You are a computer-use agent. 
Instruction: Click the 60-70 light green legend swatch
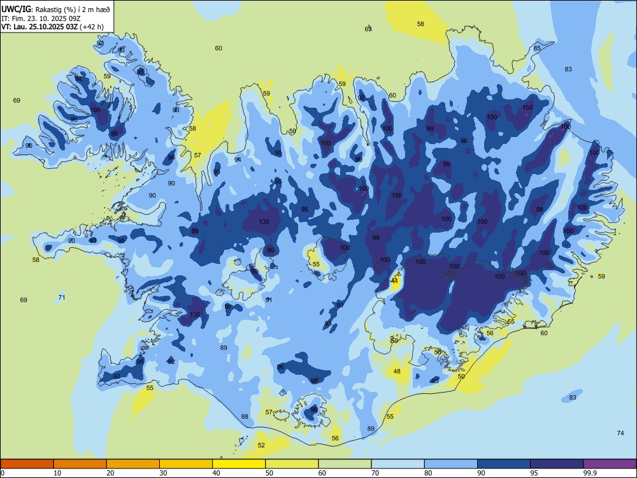coord(345,464)
